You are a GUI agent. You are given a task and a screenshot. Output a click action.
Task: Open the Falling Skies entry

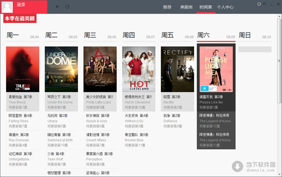[x=23, y=121]
